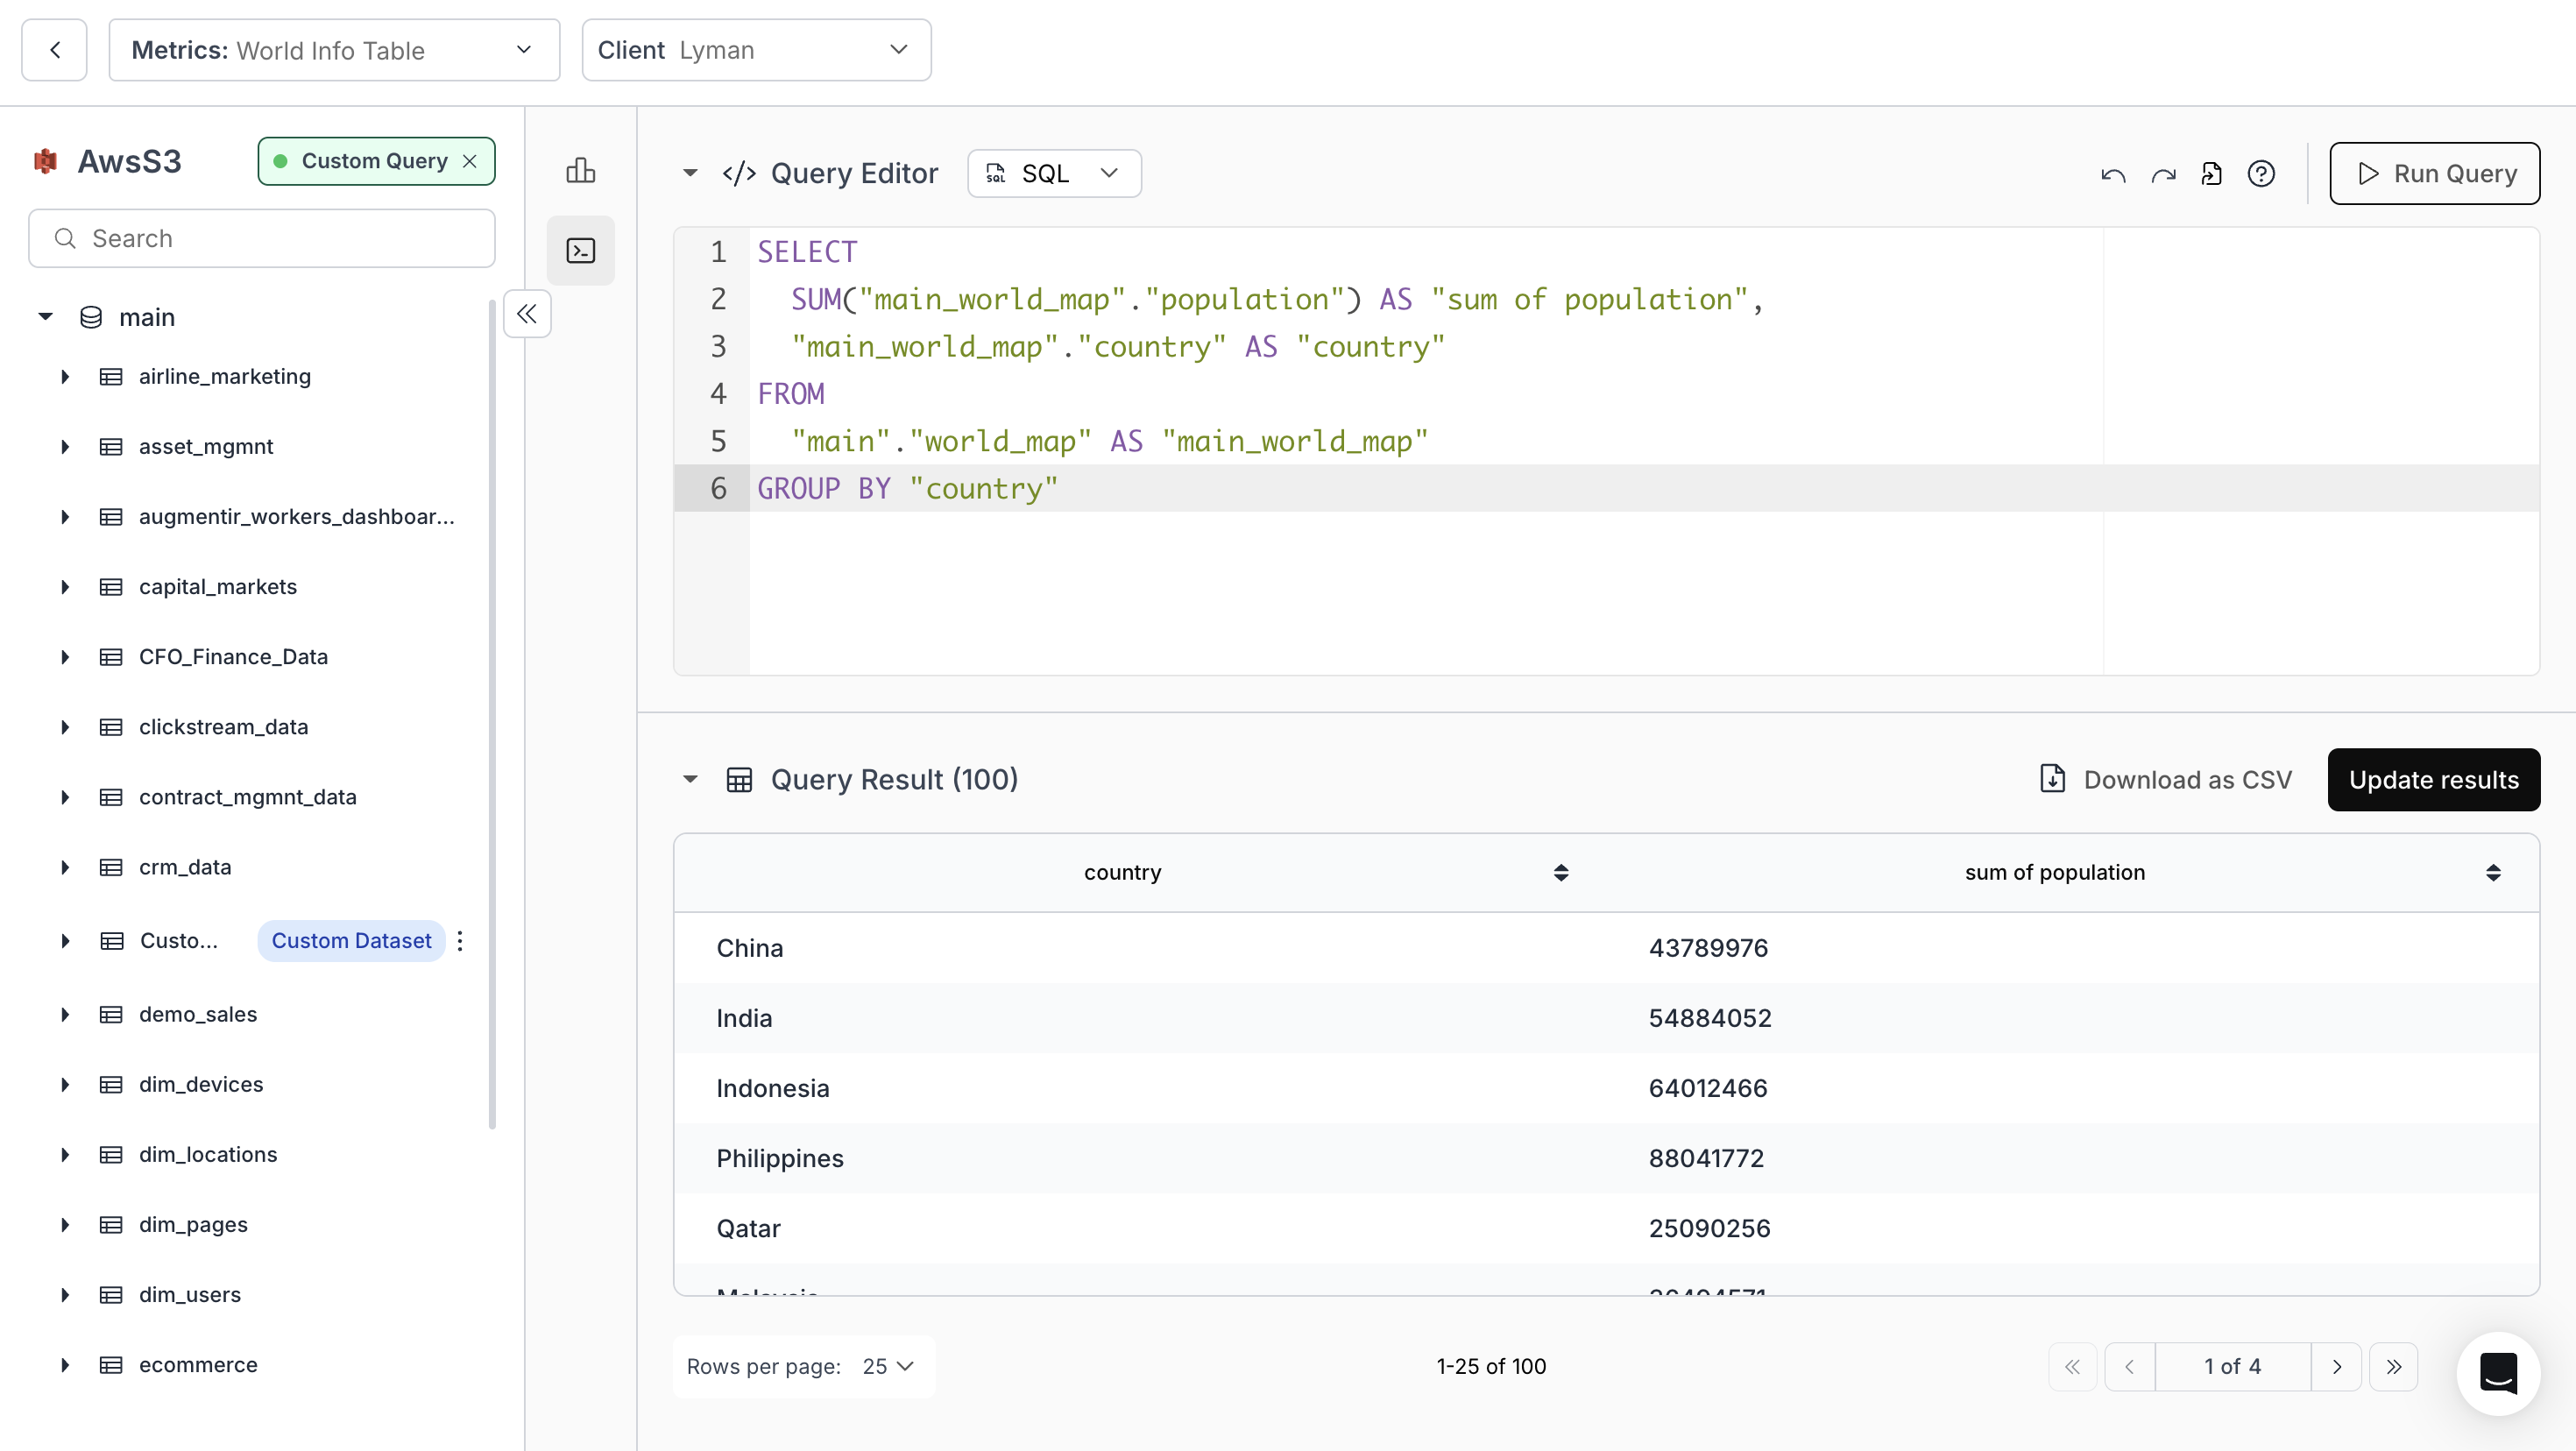Image resolution: width=2576 pixels, height=1451 pixels.
Task: Go to the next results page
Action: tap(2336, 1366)
